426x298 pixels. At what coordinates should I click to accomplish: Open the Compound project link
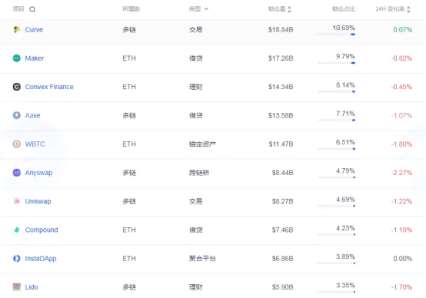point(42,230)
